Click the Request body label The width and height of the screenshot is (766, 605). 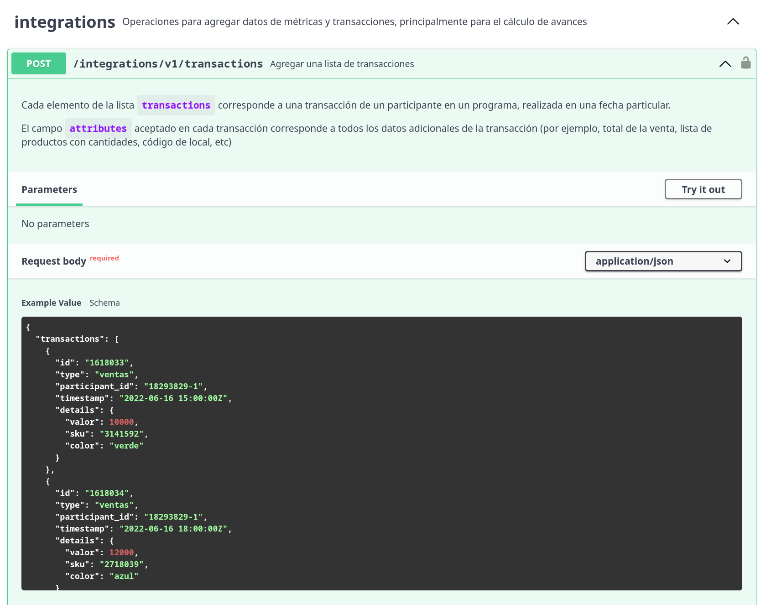point(54,261)
